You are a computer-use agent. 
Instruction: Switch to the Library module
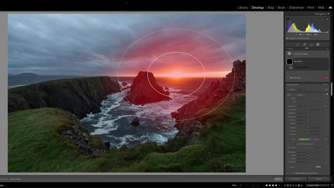(x=242, y=8)
